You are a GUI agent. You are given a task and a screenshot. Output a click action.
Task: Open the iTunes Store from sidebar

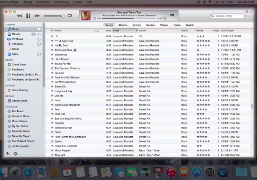coord(19,65)
